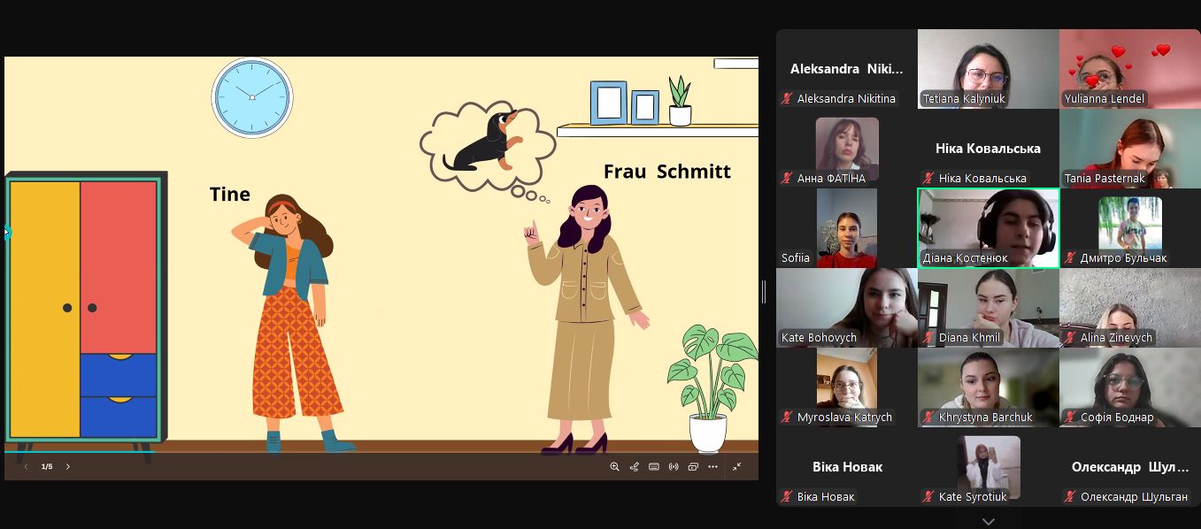Click the muted mic icon beside Khrystyna Barchuk

pyautogui.click(x=928, y=417)
